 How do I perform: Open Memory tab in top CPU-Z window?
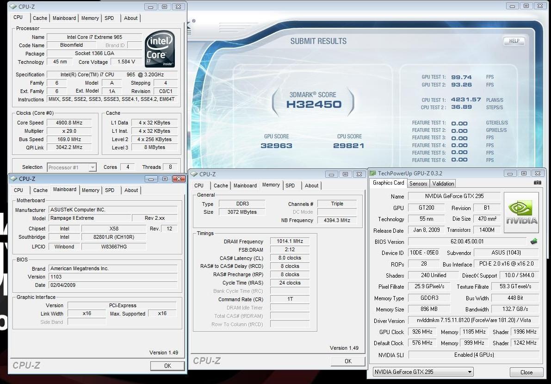90,18
